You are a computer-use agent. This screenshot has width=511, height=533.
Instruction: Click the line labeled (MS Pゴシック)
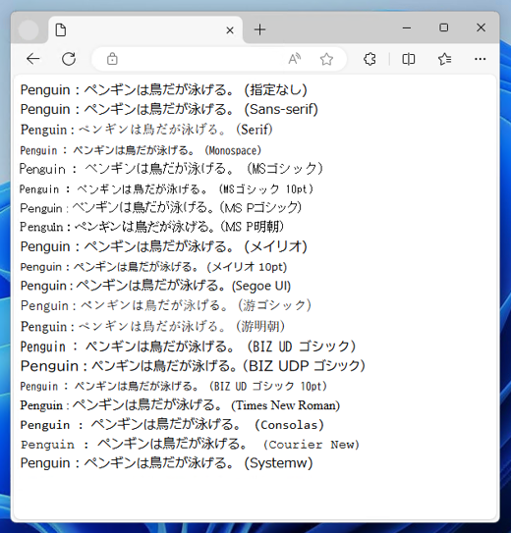point(160,207)
